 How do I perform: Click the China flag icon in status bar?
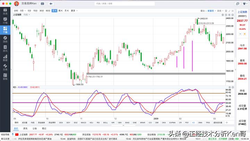coord(17,134)
